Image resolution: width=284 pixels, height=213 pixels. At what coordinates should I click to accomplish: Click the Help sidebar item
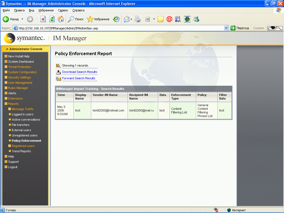pos(11,156)
